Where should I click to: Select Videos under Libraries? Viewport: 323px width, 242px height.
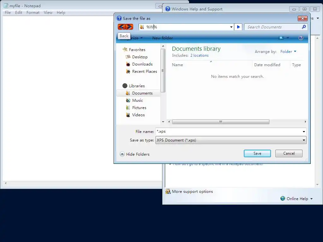pos(138,115)
